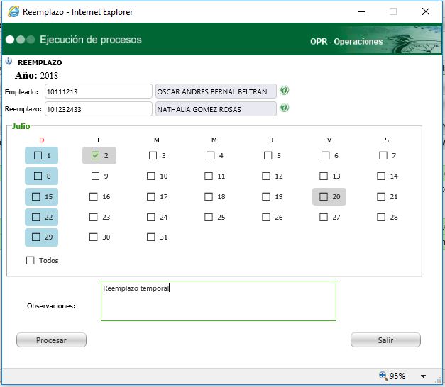Check the day 19 checkbox

[x=266, y=196]
